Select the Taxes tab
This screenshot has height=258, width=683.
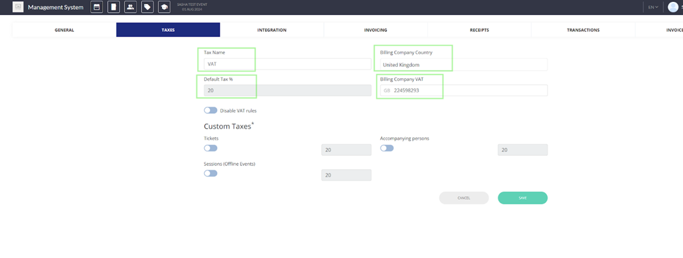click(x=168, y=30)
